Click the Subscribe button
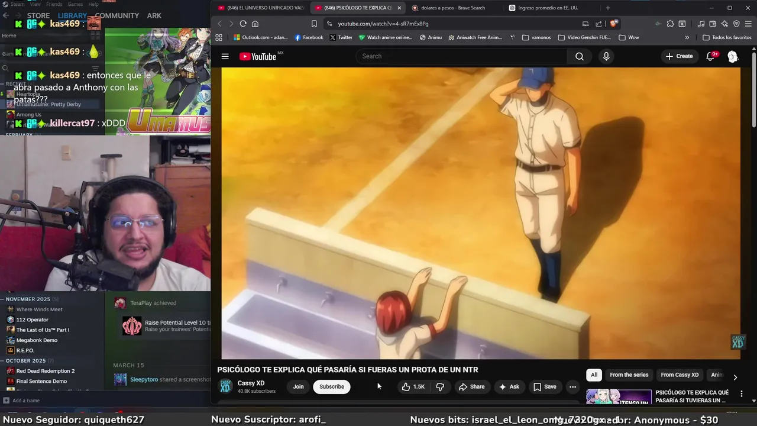 click(331, 386)
